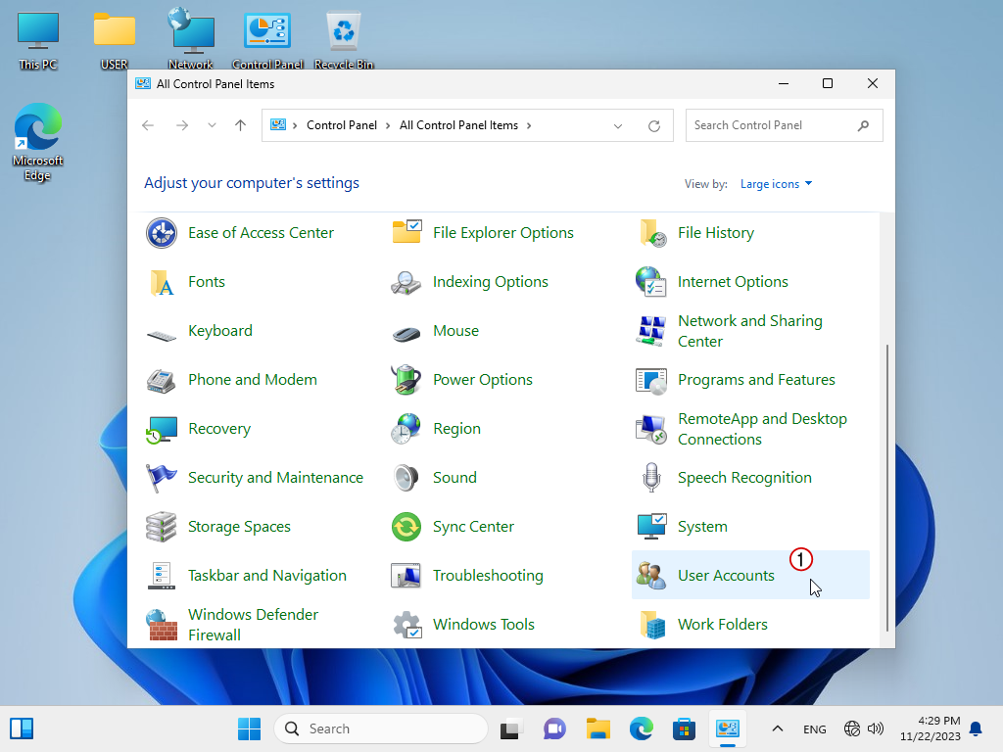The image size is (1003, 752).
Task: Open the Power Options battery icon
Action: [x=406, y=380]
